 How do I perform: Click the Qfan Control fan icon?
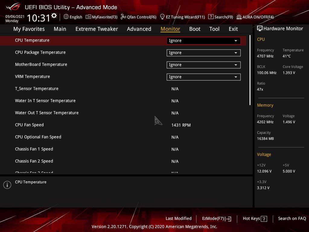pos(123,17)
